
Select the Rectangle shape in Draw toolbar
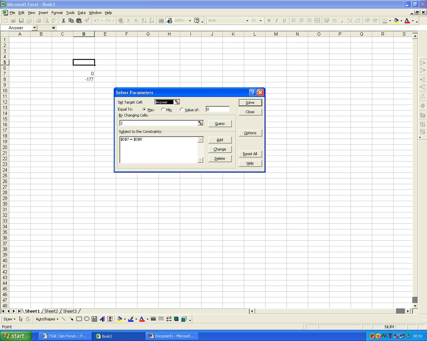[79, 319]
